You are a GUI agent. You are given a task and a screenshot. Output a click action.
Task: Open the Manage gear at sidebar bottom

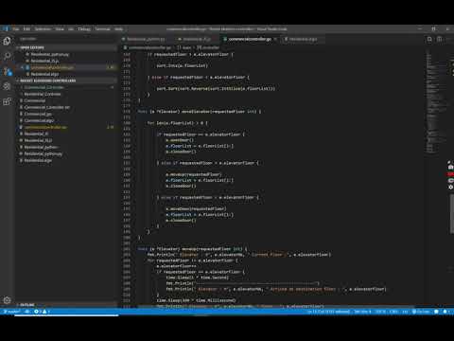(7, 300)
